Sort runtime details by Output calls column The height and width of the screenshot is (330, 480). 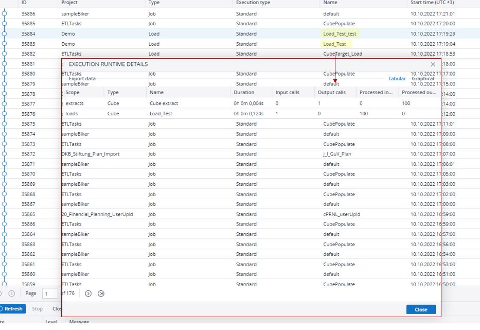coord(332,93)
